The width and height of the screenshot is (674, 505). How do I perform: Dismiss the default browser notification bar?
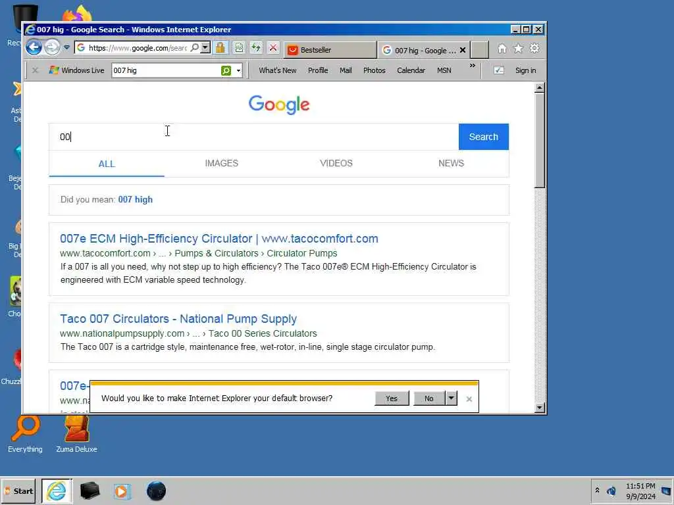(x=469, y=399)
